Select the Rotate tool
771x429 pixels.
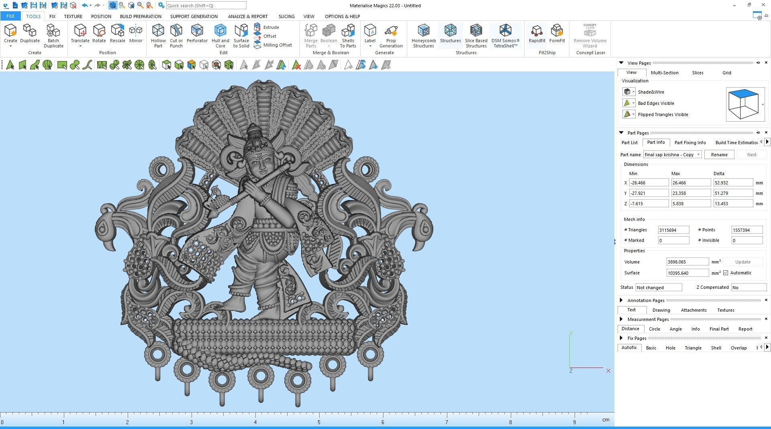tap(99, 33)
